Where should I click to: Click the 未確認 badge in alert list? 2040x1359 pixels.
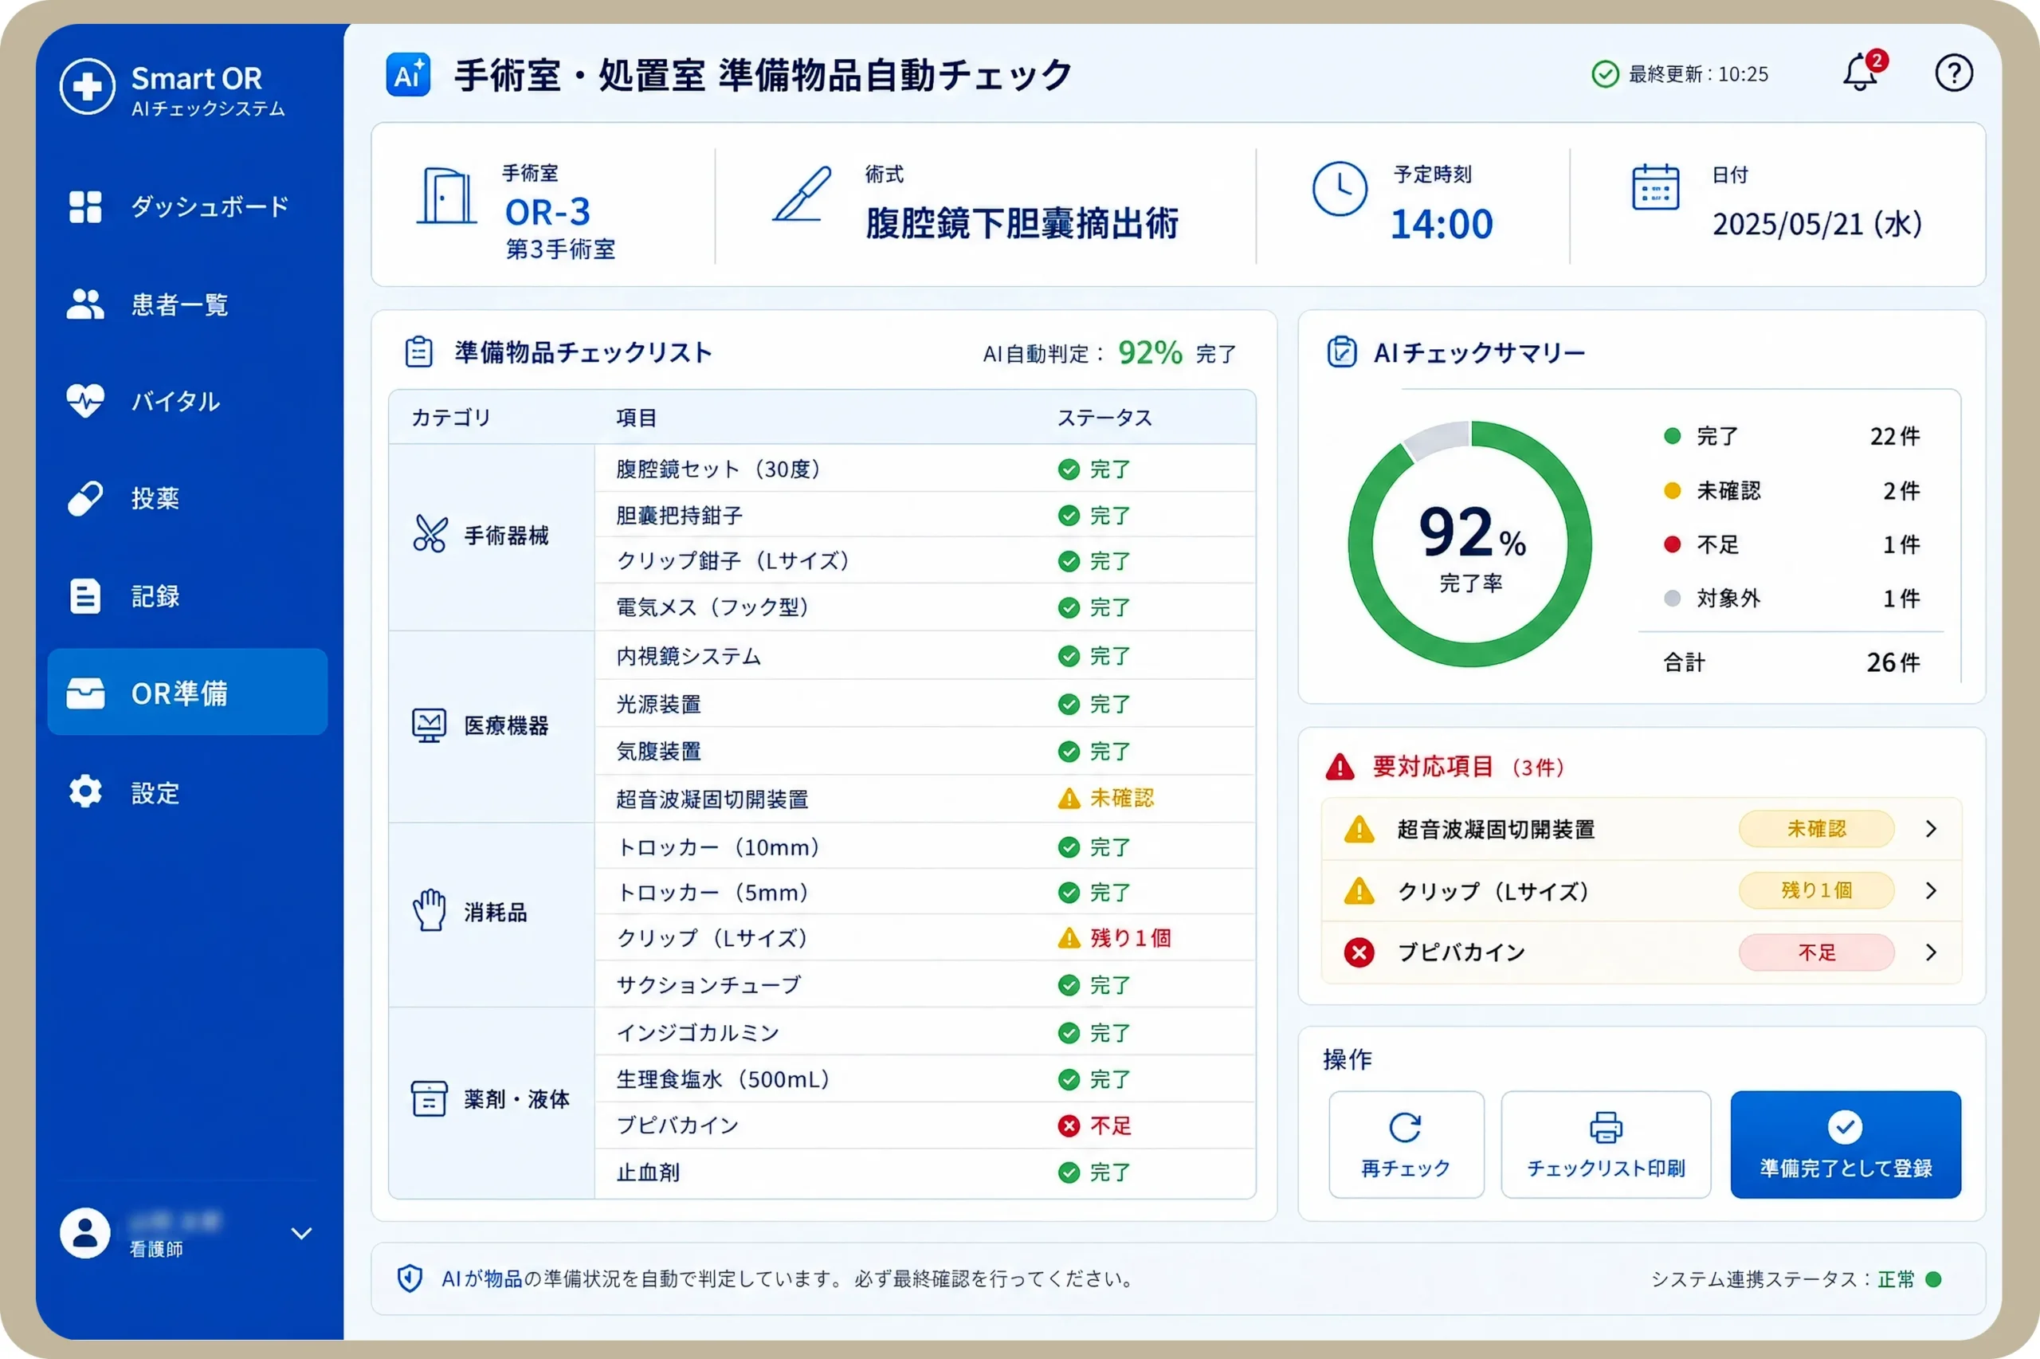point(1815,829)
